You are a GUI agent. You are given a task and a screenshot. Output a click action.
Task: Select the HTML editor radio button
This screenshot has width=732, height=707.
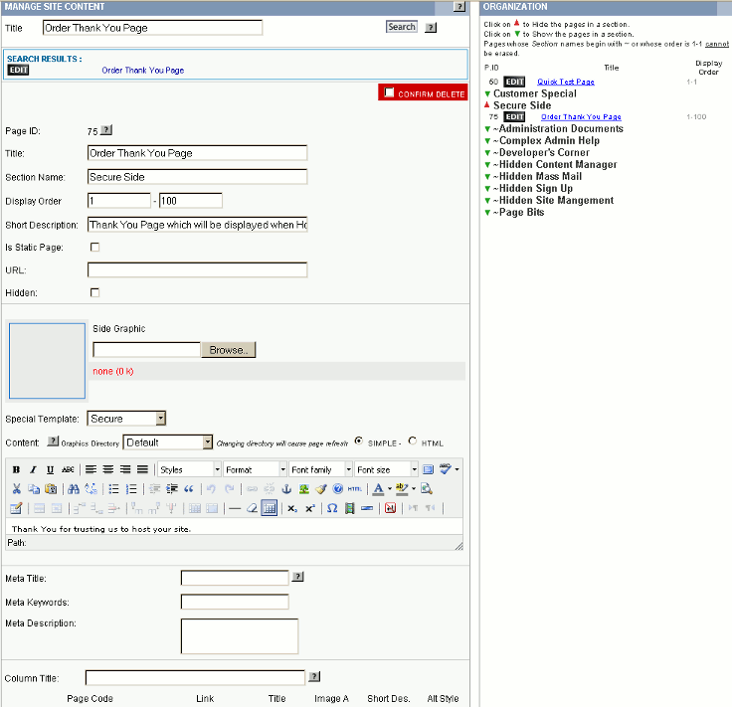(x=412, y=441)
